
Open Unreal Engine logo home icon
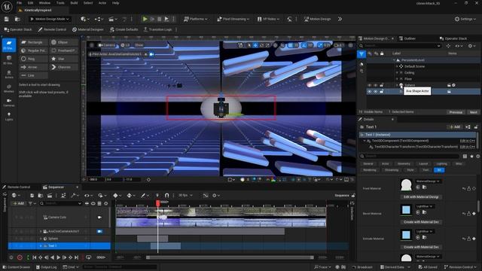7,7
